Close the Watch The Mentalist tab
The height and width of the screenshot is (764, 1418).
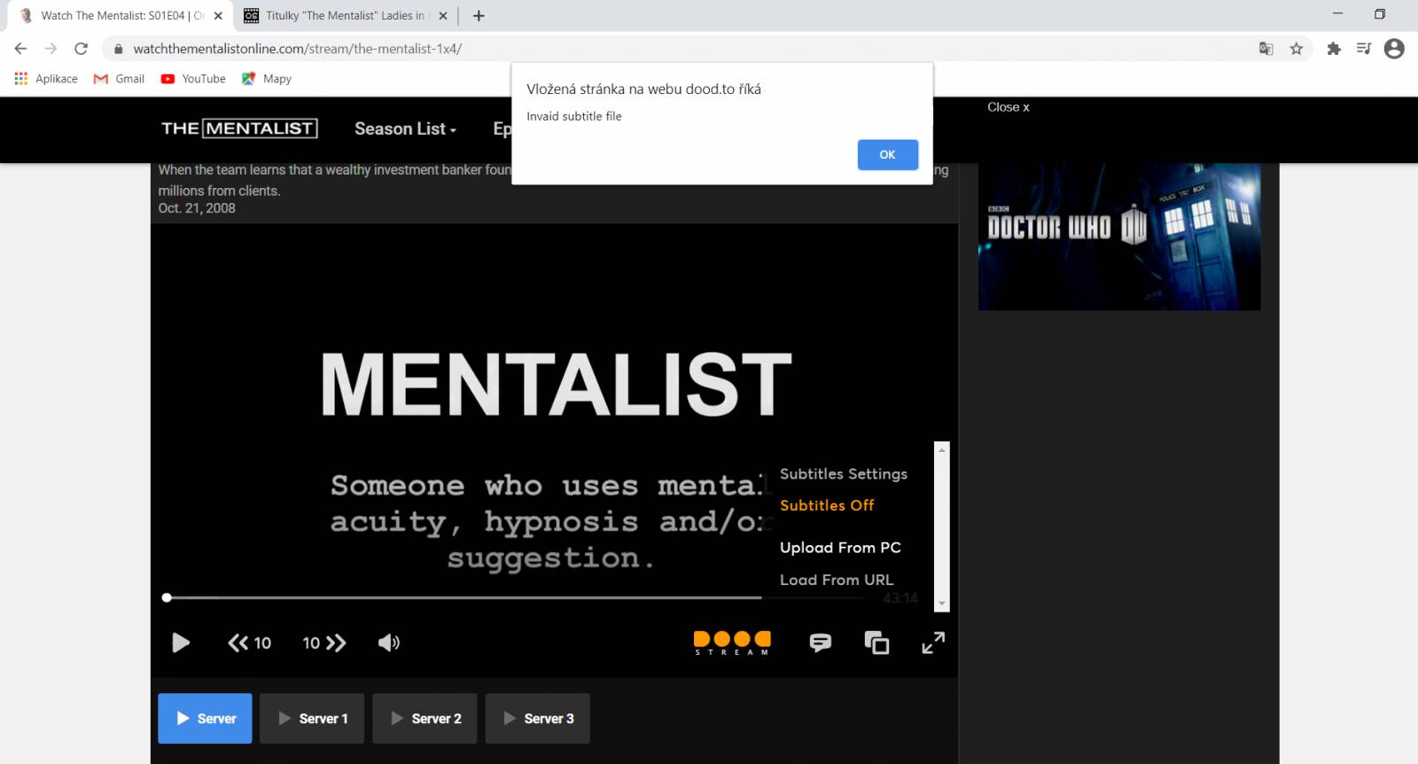pos(218,16)
